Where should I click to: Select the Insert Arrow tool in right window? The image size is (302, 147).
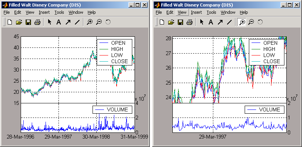coord(220,22)
